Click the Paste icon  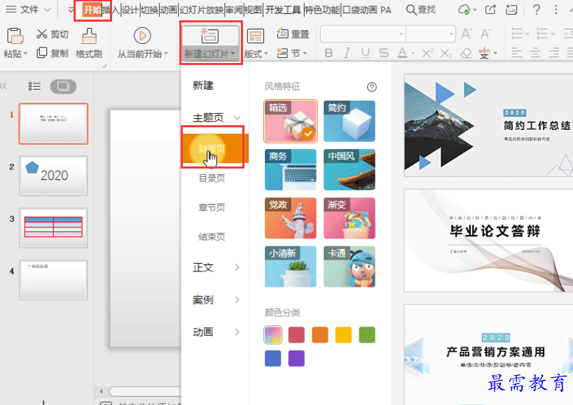click(15, 36)
